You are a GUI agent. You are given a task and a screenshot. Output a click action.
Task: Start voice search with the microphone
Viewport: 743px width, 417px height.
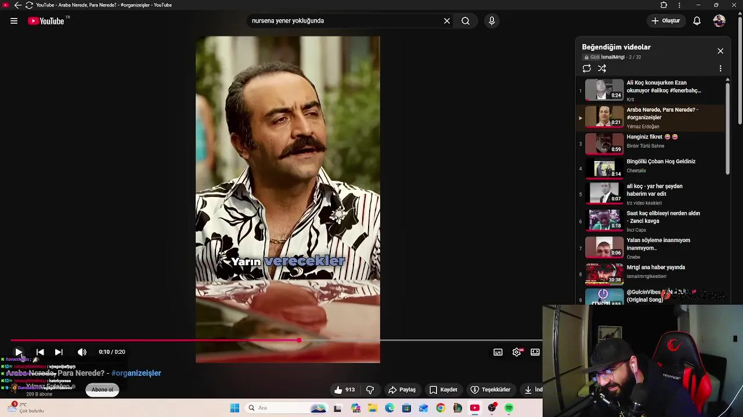pyautogui.click(x=492, y=21)
